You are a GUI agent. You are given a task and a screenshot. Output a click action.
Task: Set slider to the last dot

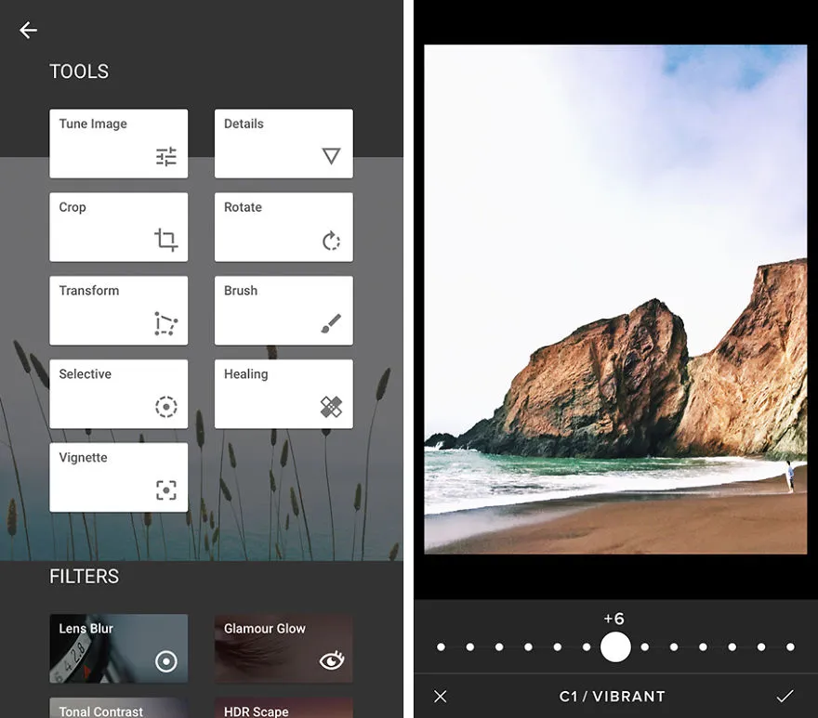pyautogui.click(x=790, y=647)
